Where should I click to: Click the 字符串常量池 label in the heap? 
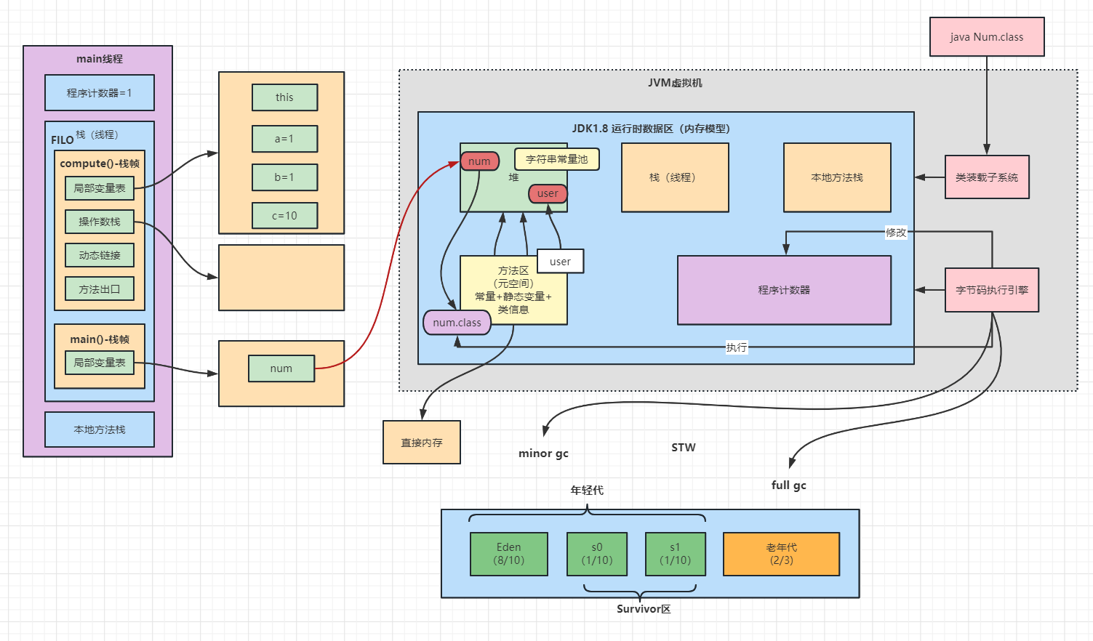pos(556,158)
